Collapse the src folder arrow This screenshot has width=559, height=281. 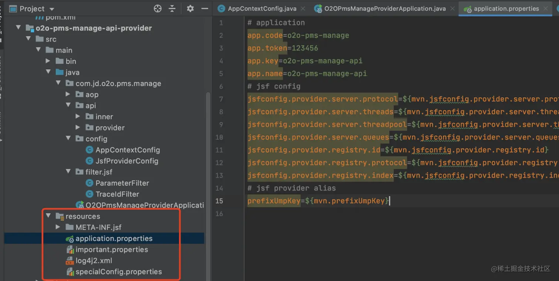point(28,39)
